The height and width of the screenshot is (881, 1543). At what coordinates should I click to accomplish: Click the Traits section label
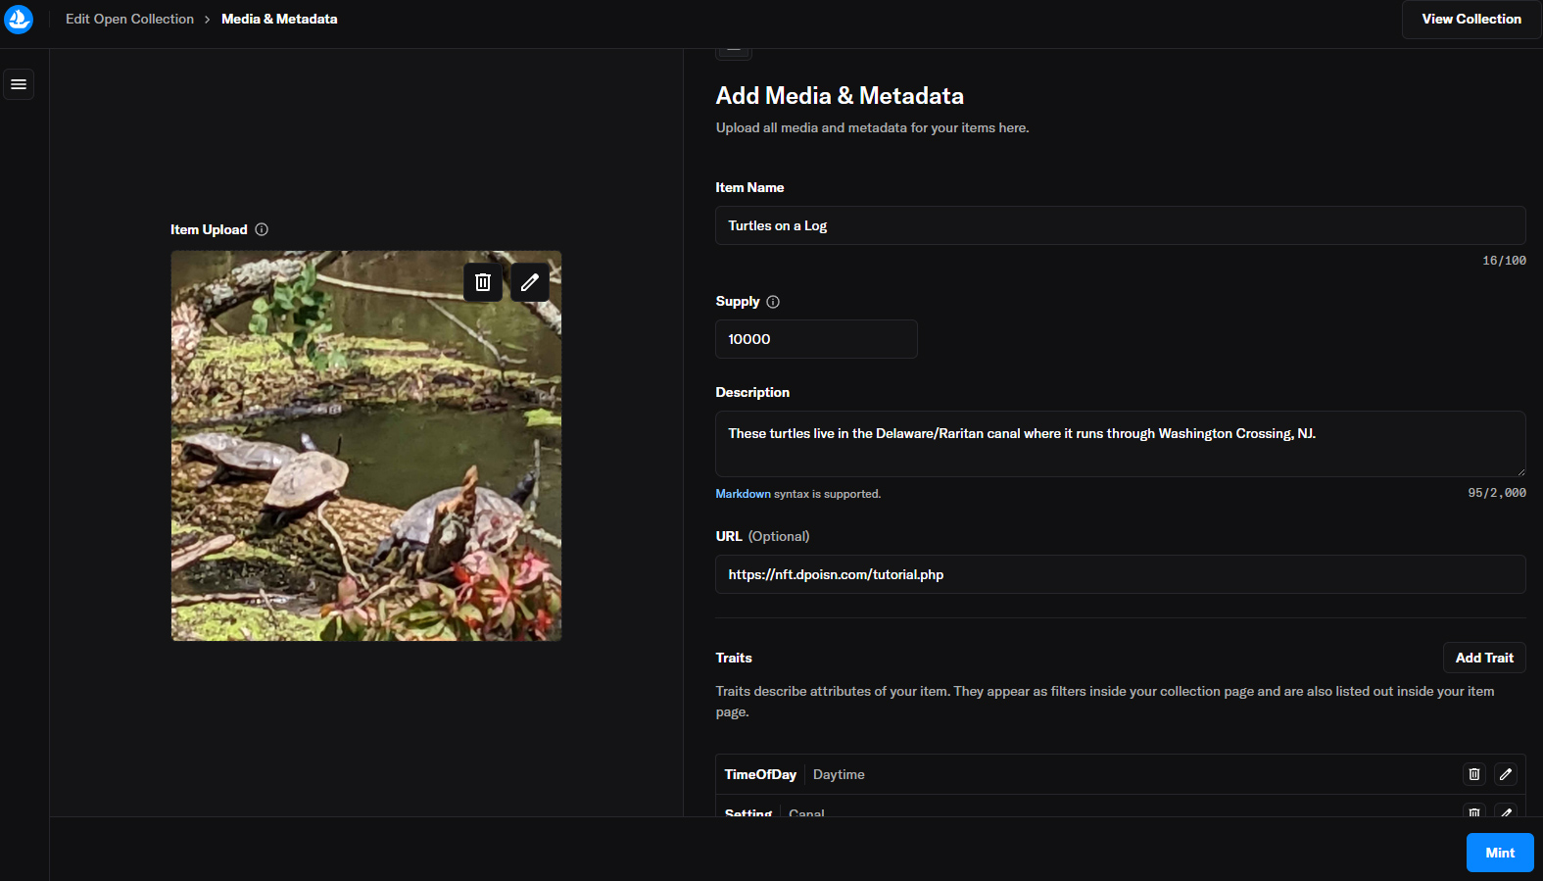pos(734,658)
